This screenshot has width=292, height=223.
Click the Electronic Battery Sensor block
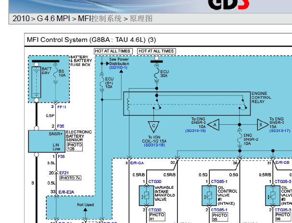pos(47,141)
